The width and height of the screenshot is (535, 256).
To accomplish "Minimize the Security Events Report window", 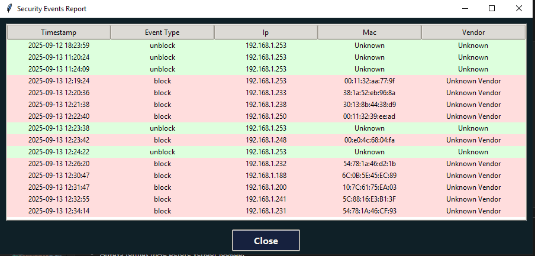I will (x=465, y=9).
